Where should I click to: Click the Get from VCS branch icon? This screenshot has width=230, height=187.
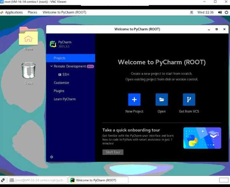coord(189,100)
